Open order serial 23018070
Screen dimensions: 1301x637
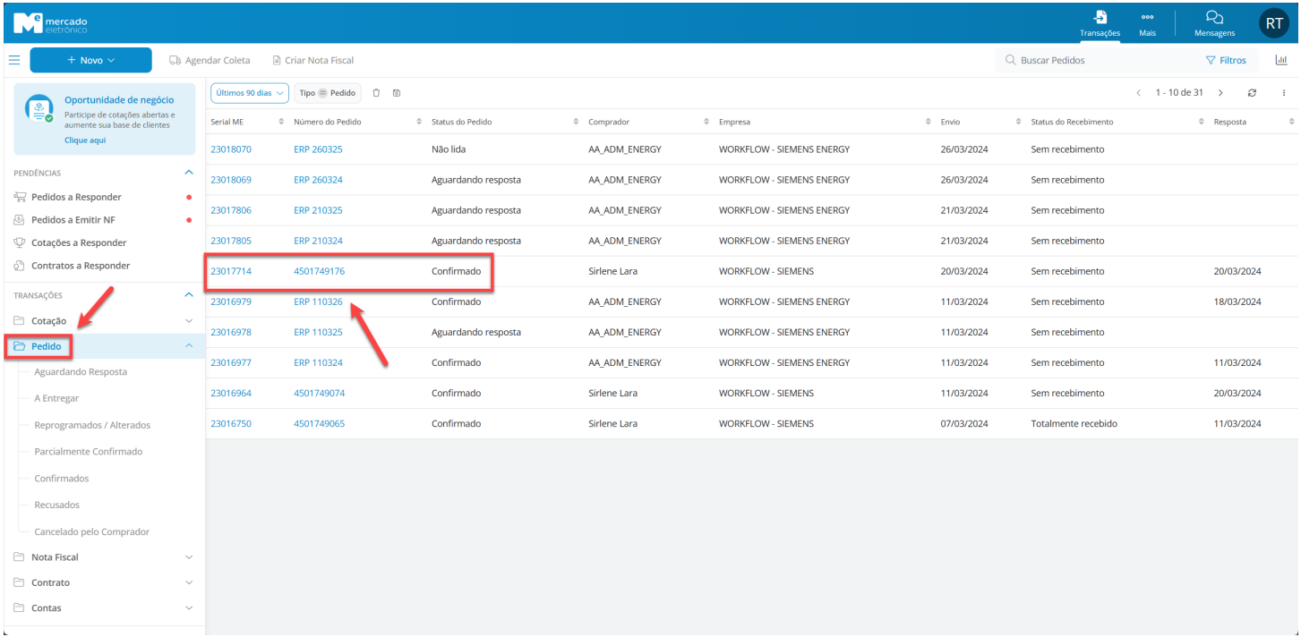(x=231, y=149)
